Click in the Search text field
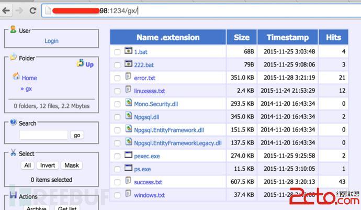 click(43, 135)
